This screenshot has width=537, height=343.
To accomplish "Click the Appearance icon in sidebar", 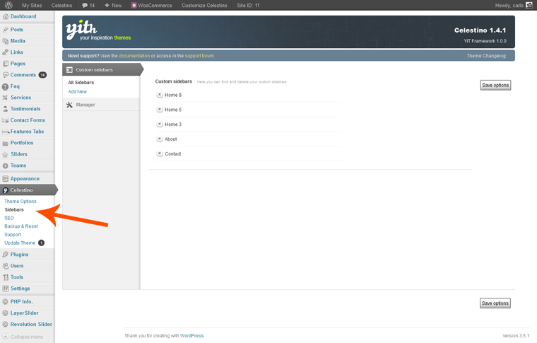I will tap(6, 179).
